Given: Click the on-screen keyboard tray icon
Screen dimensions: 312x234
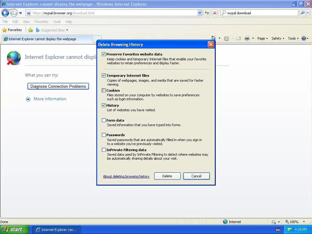Looking at the screenshot, I should tap(278, 230).
